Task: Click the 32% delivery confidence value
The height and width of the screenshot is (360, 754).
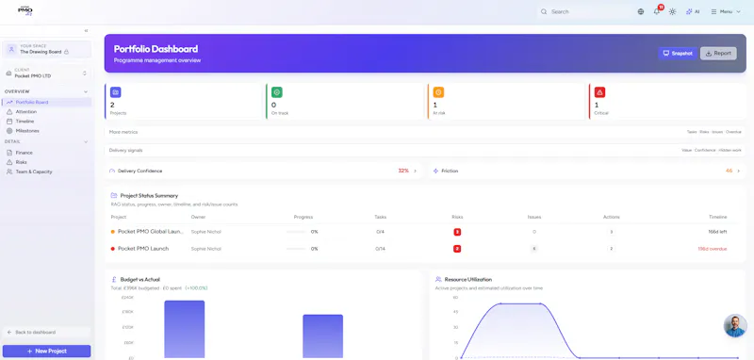Action: [x=403, y=171]
